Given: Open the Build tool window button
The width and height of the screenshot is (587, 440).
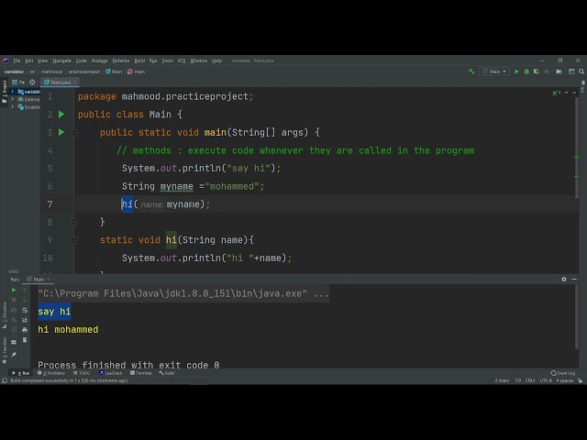Looking at the screenshot, I should tap(167, 373).
